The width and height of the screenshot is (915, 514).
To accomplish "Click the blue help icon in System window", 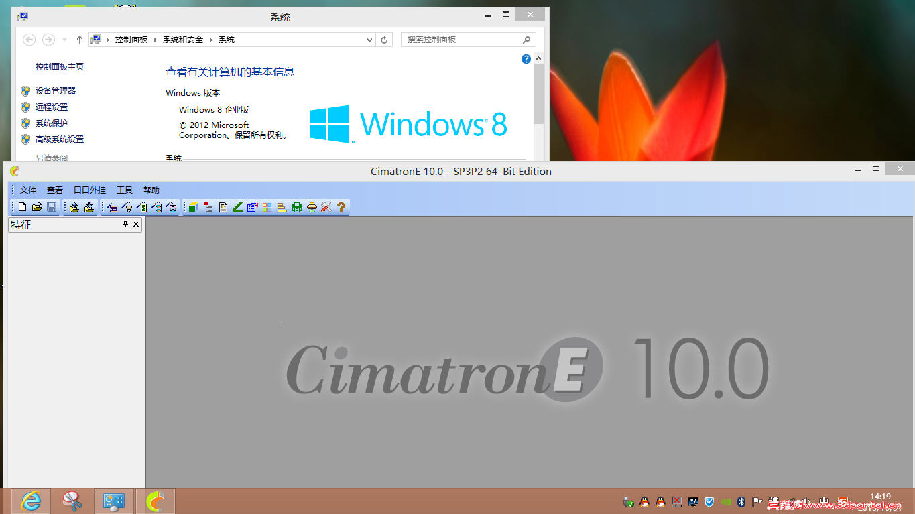I will pos(526,59).
